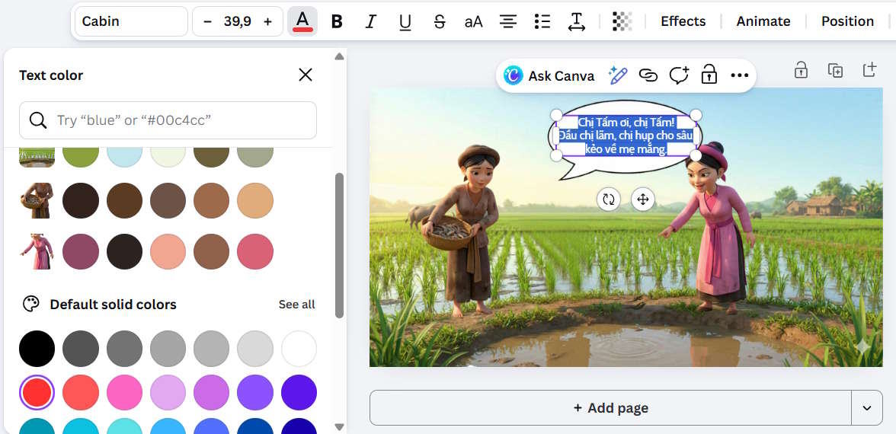The height and width of the screenshot is (434, 896).
Task: Toggle underline on selected text
Action: [x=405, y=21]
